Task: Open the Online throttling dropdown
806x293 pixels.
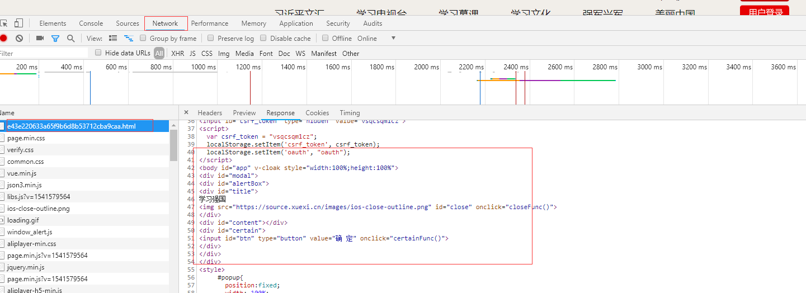Action: click(376, 39)
